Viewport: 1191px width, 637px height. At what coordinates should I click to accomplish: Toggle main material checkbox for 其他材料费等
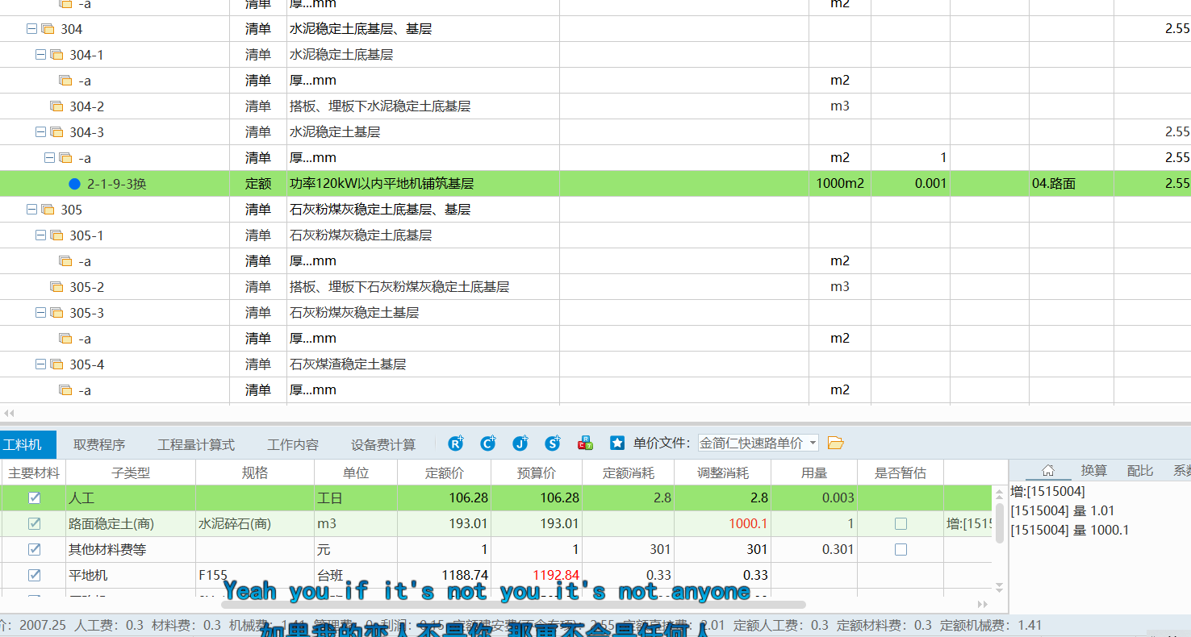pos(34,549)
